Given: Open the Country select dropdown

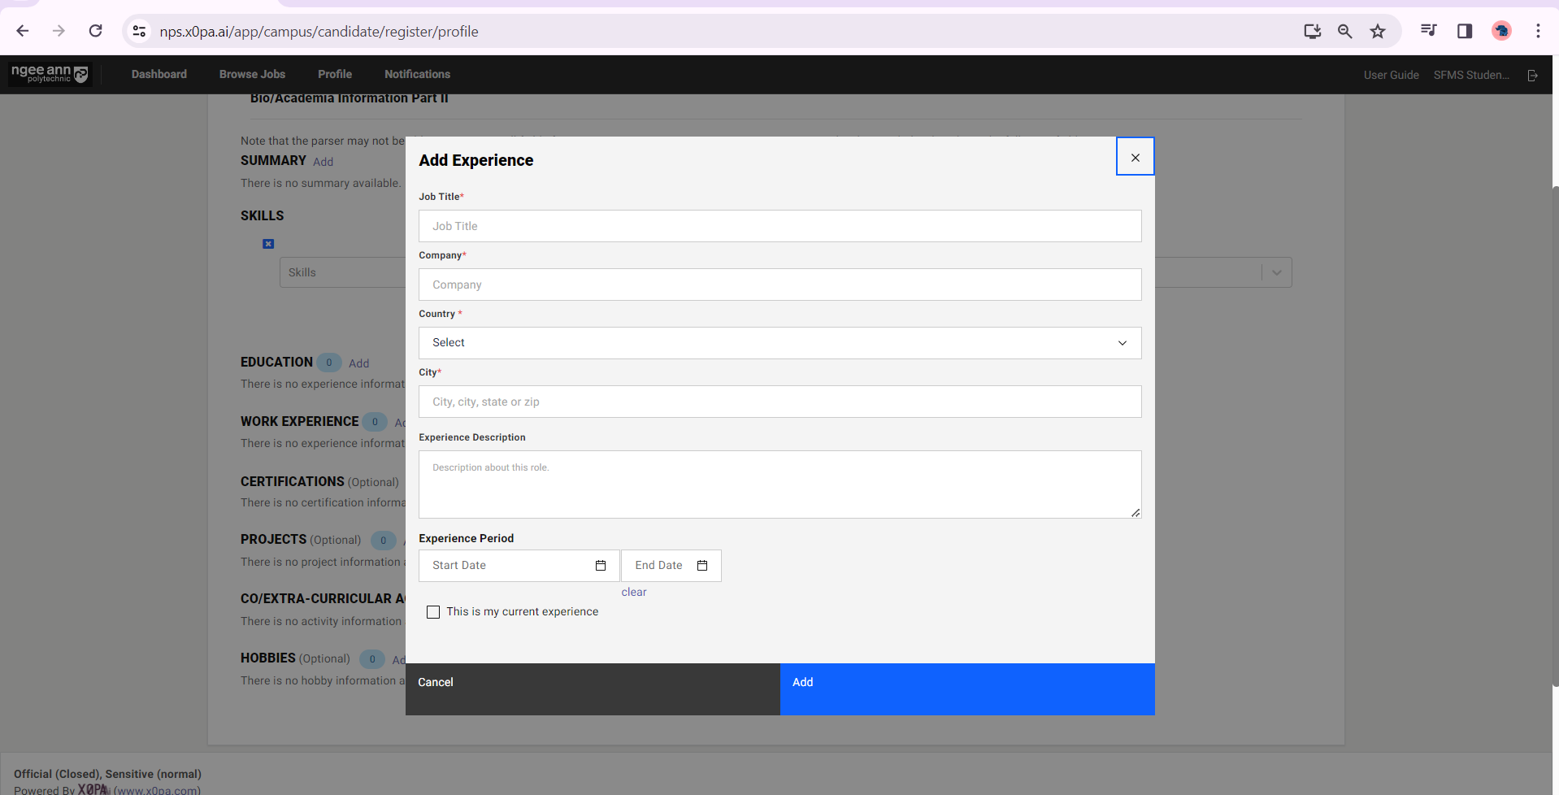Looking at the screenshot, I should [x=779, y=343].
